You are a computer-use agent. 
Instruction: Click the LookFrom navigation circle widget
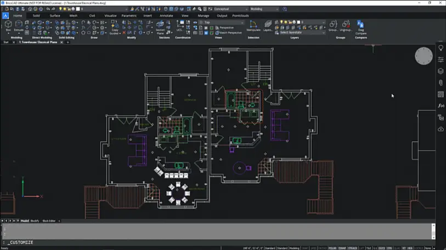coord(424,56)
